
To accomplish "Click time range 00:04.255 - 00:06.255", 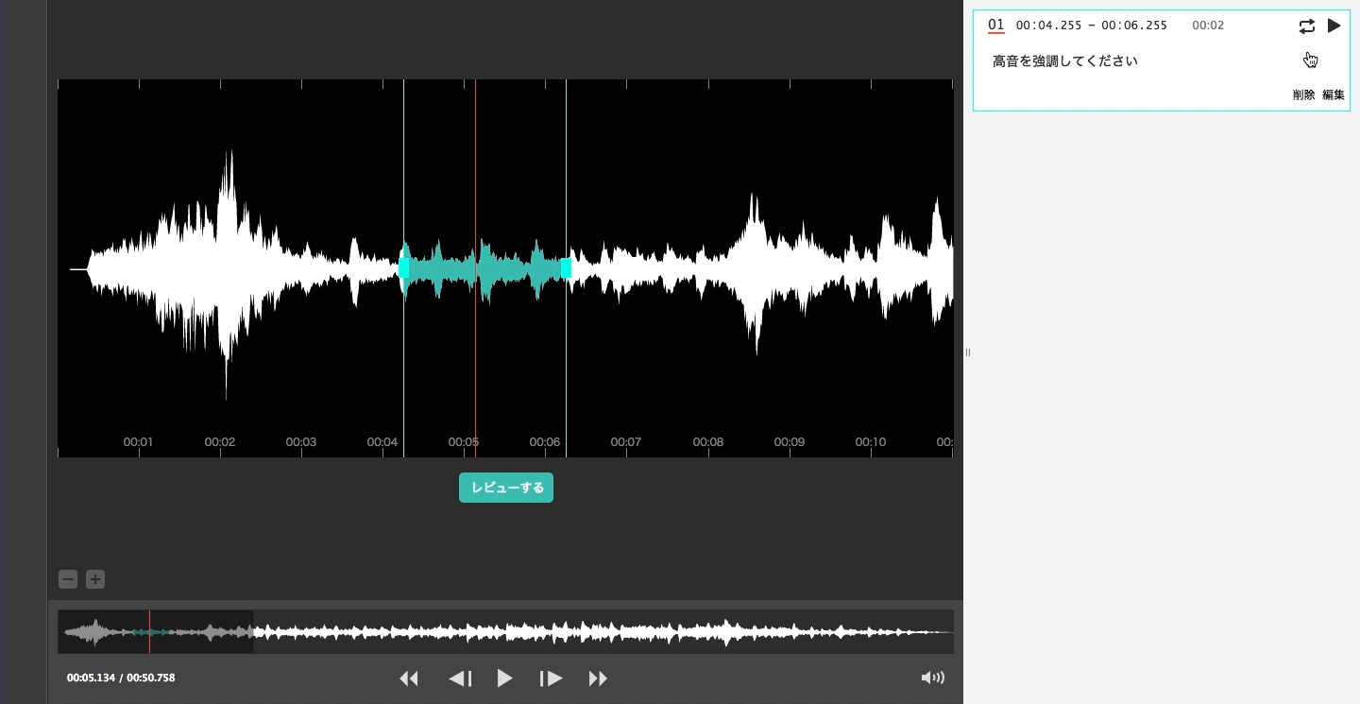I will coord(1092,26).
